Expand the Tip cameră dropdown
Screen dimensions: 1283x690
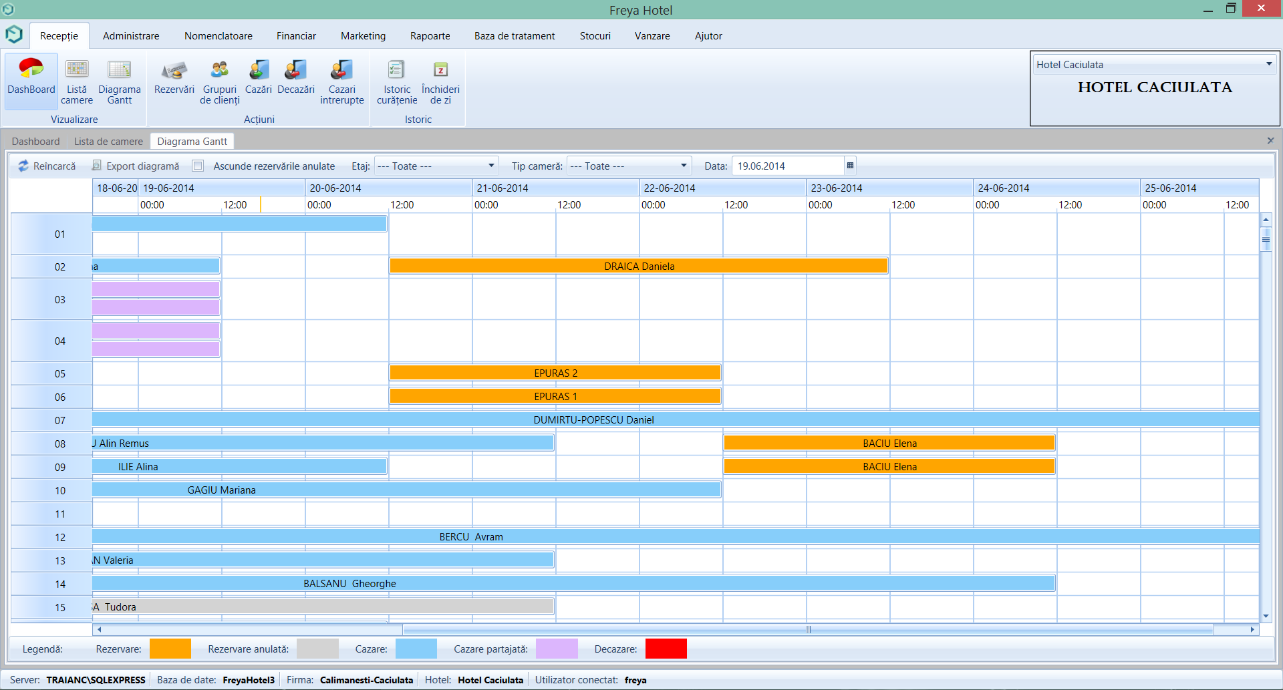[x=683, y=166]
